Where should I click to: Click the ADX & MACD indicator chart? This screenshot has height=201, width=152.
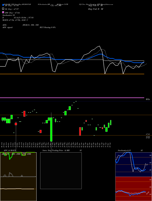tap(18, 177)
